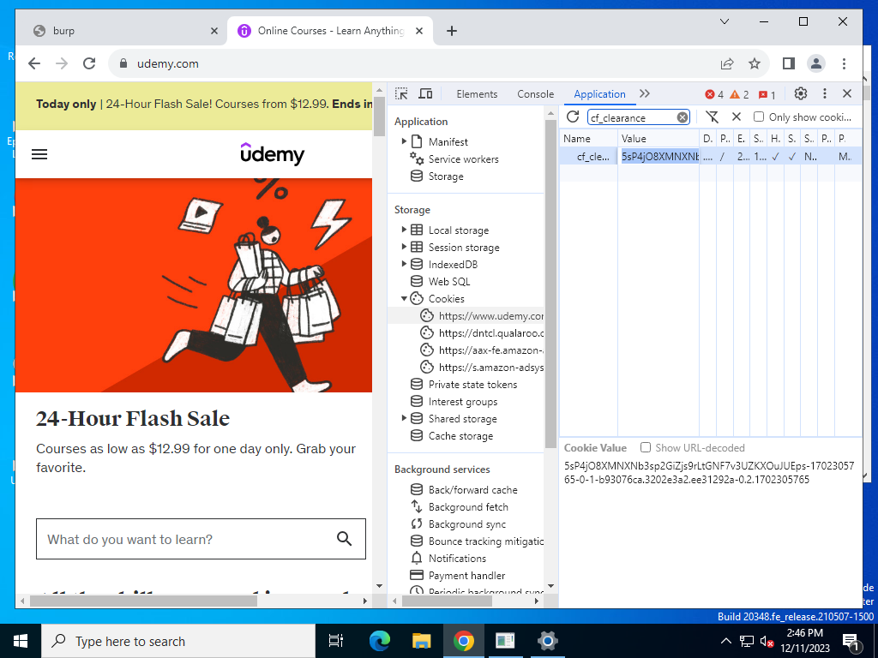Image resolution: width=878 pixels, height=658 pixels.
Task: Click the Udemy page horizontal scrollbar thumb
Action: coord(143,601)
